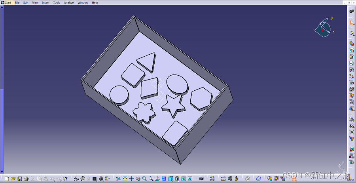This screenshot has height=183, width=356.
Task: Click the Select arrow tool in right toolbar
Action: 352,23
